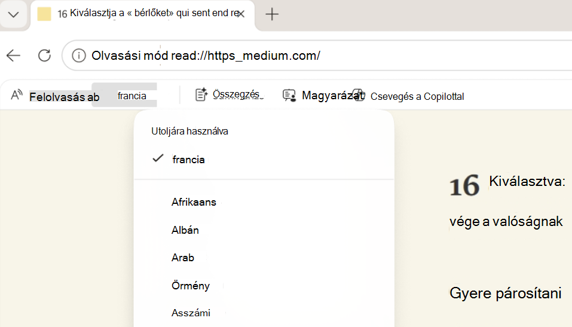Open the Copilot chat icon

pyautogui.click(x=359, y=95)
